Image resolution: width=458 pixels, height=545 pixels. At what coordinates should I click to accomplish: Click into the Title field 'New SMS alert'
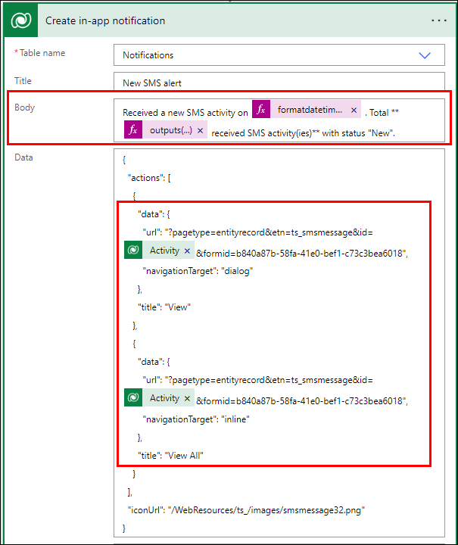pos(279,83)
